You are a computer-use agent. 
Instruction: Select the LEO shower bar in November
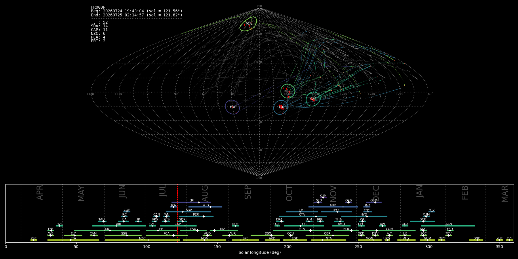[x=336, y=212]
